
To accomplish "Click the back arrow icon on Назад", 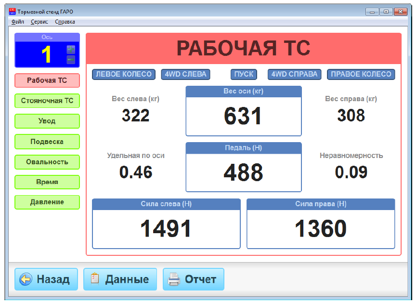I will (x=26, y=279).
